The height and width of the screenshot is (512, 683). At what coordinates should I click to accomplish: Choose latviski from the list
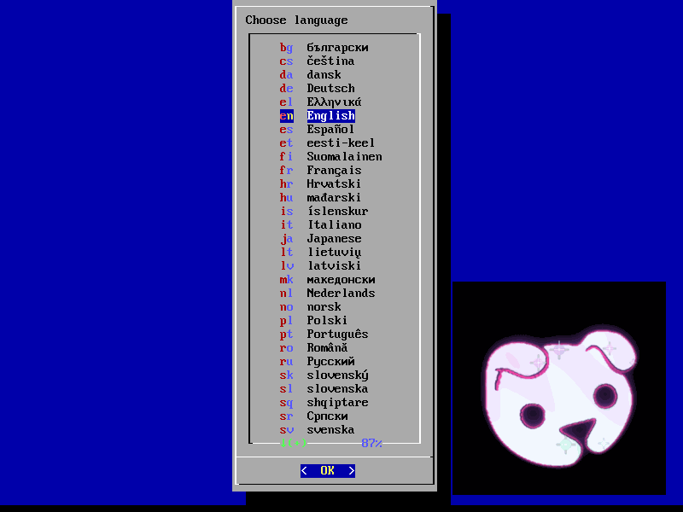[321, 265]
